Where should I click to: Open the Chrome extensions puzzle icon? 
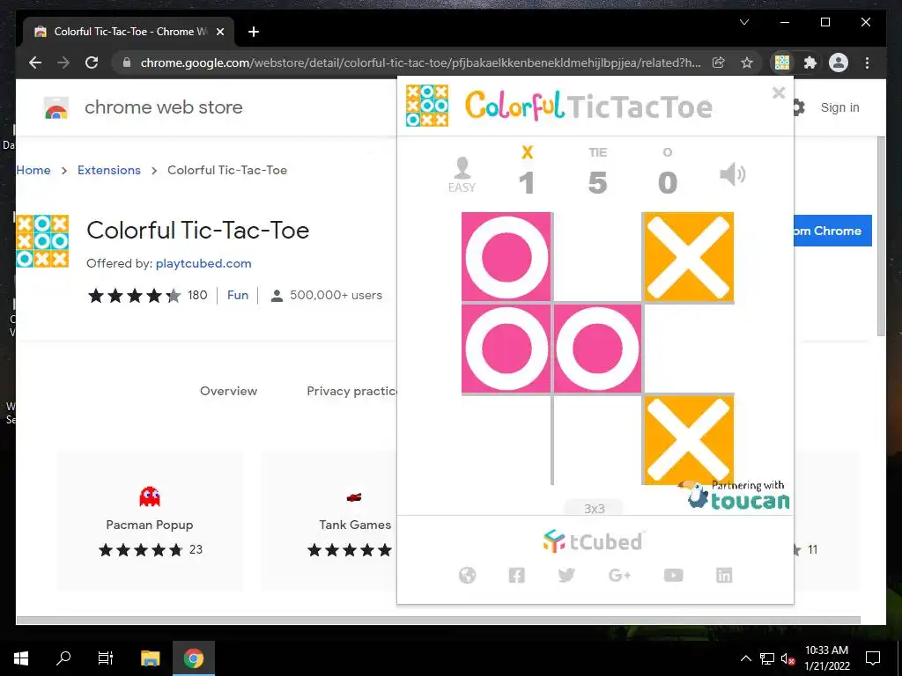pyautogui.click(x=810, y=62)
